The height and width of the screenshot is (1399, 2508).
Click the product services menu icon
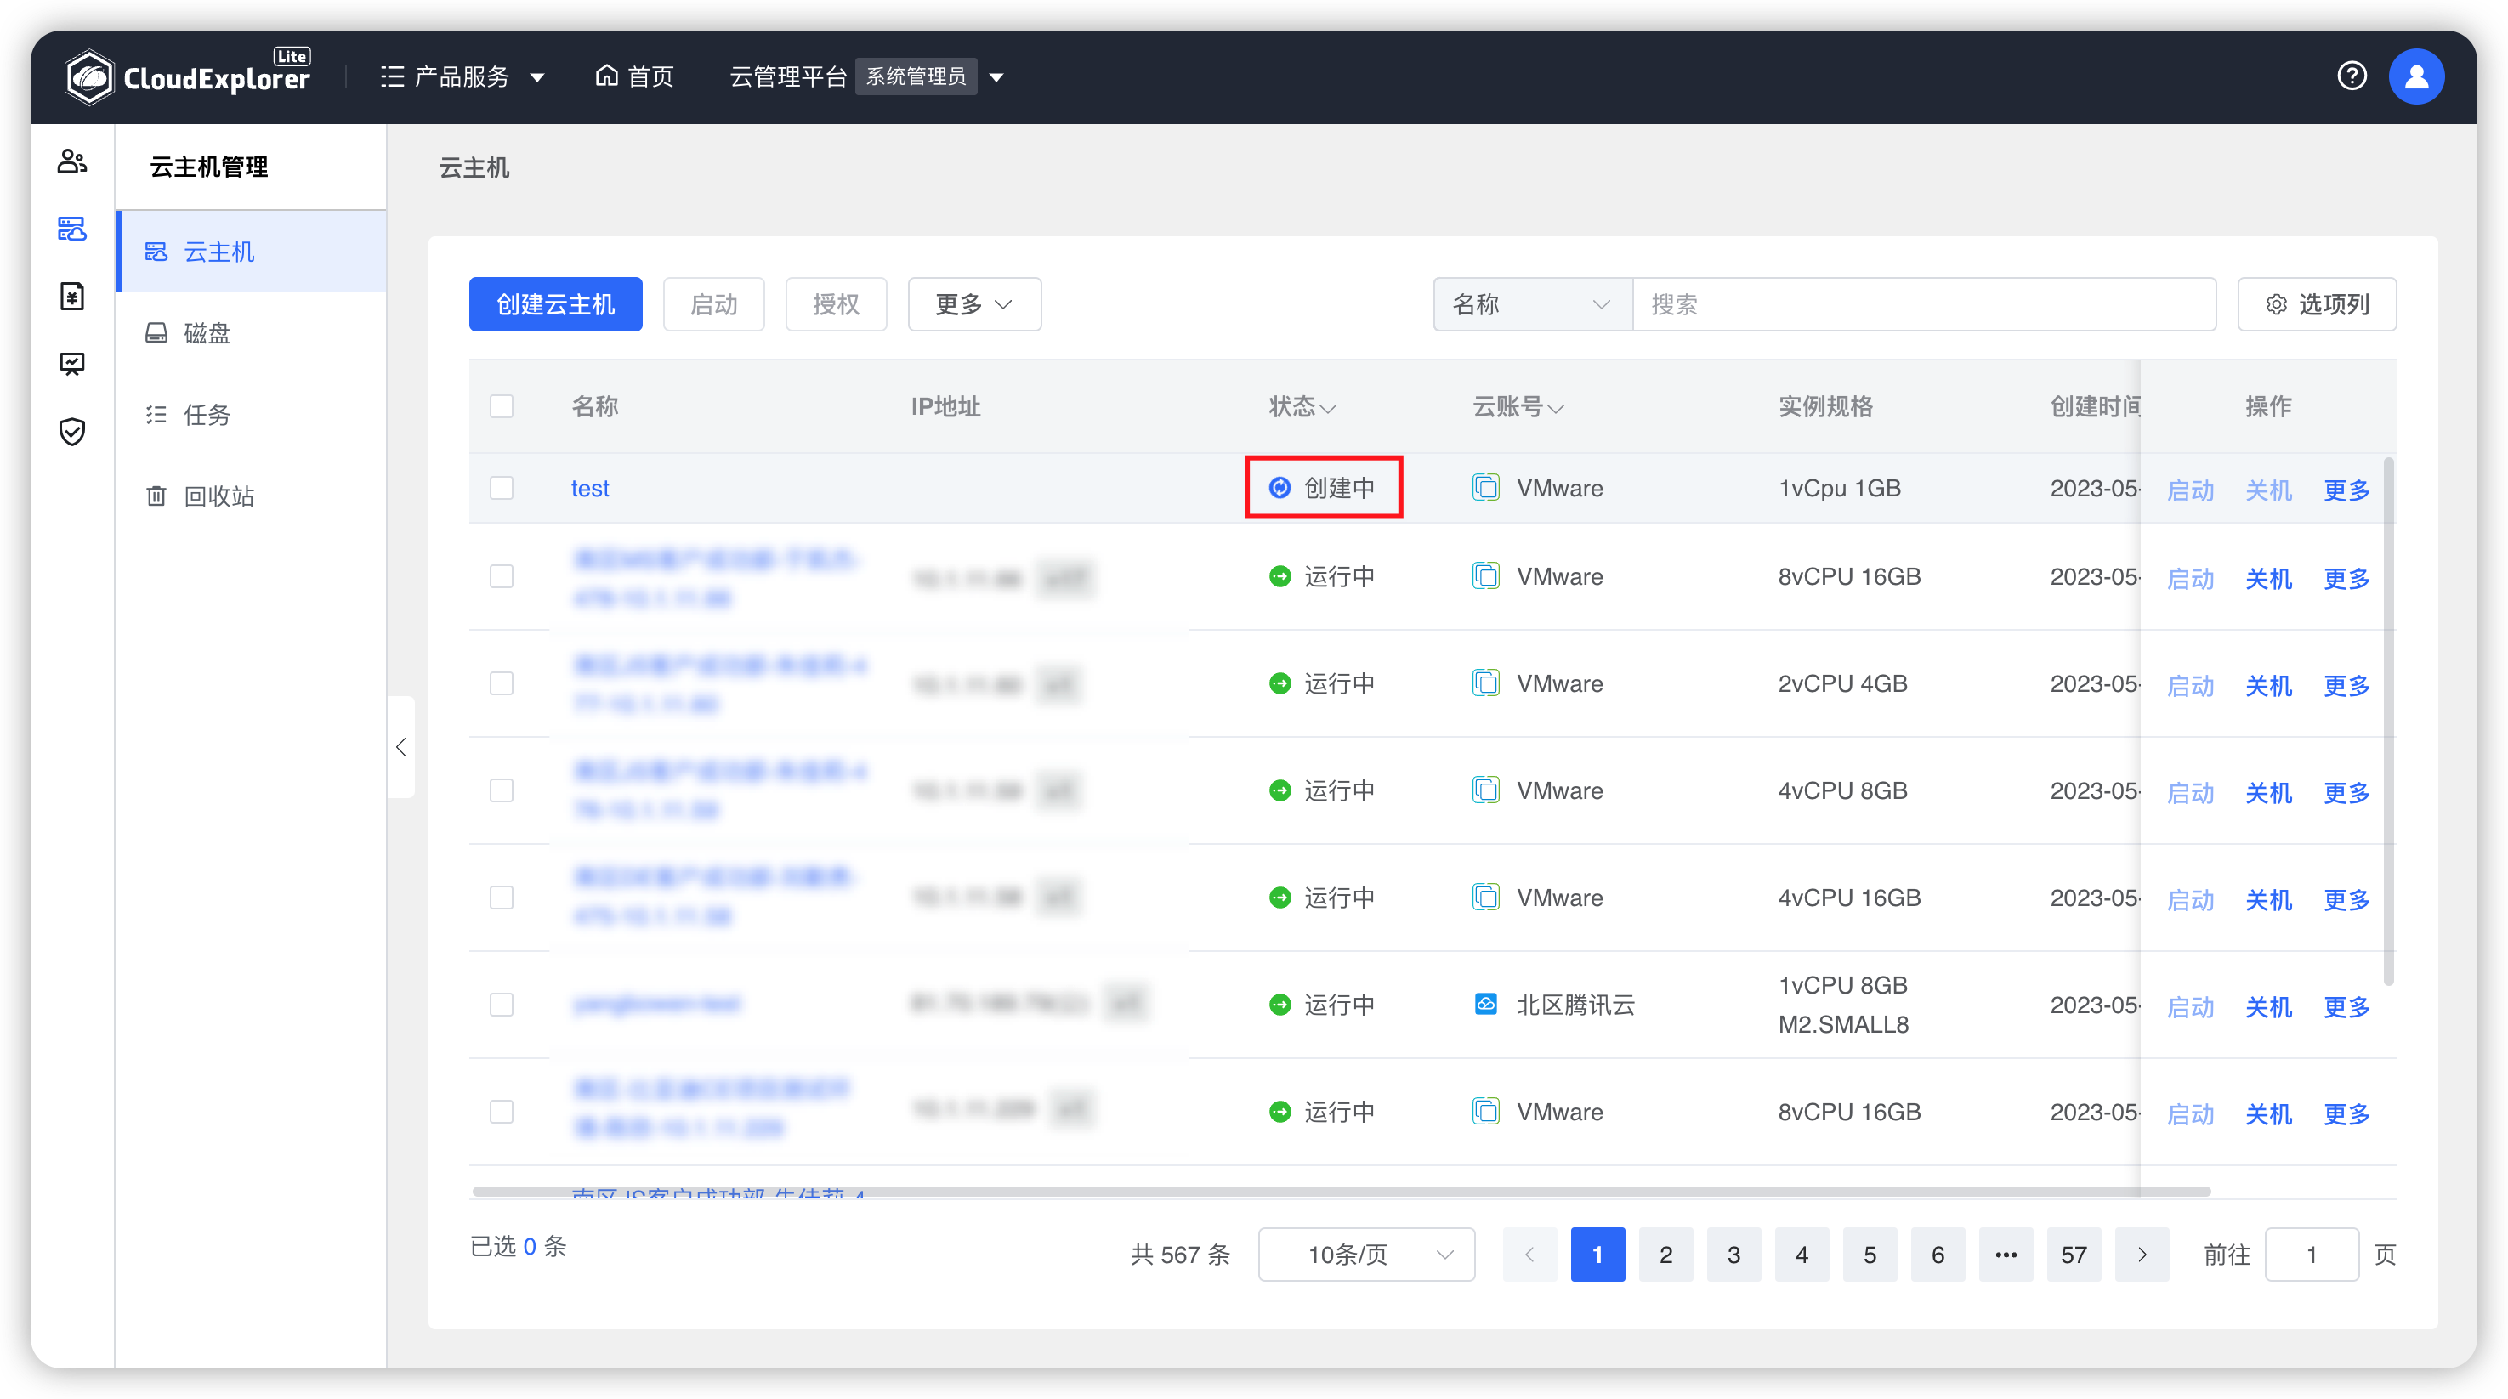coord(391,76)
